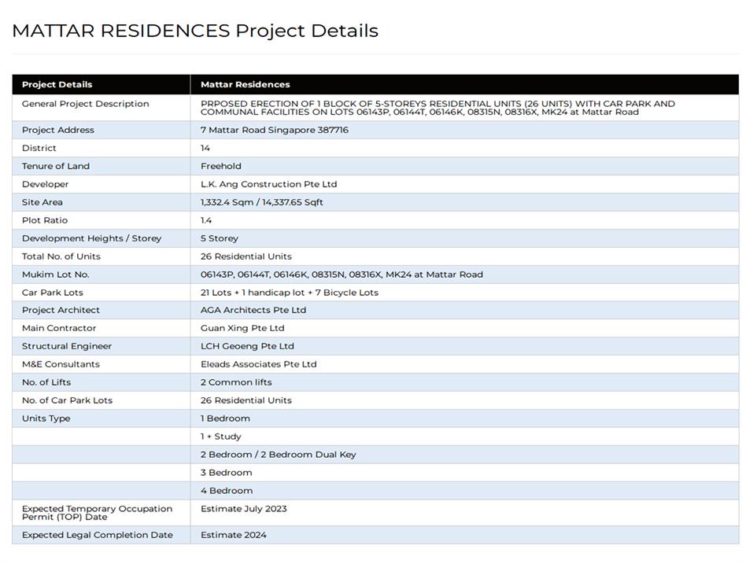Select Guan Xing Pte Ltd contractor

[x=242, y=328]
